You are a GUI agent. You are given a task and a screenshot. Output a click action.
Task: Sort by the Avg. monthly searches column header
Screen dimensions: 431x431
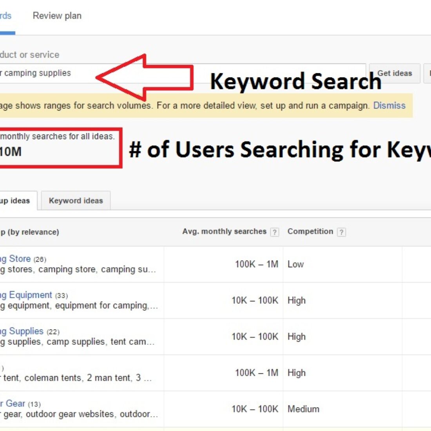click(x=224, y=232)
